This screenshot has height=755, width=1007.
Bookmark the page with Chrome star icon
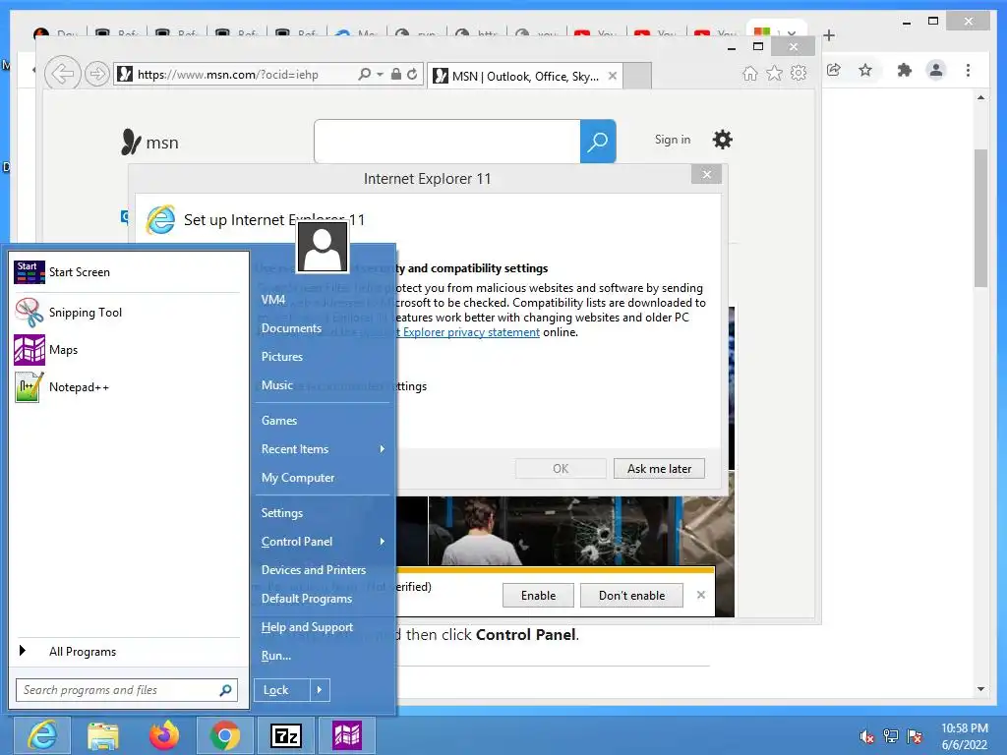865,70
